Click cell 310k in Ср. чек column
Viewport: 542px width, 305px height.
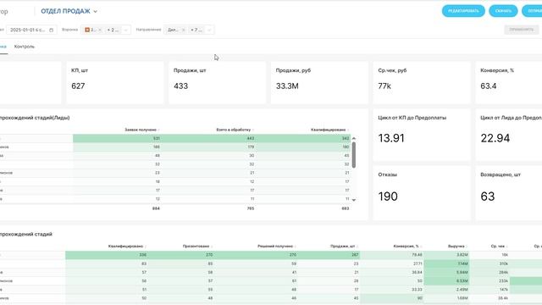504,263
